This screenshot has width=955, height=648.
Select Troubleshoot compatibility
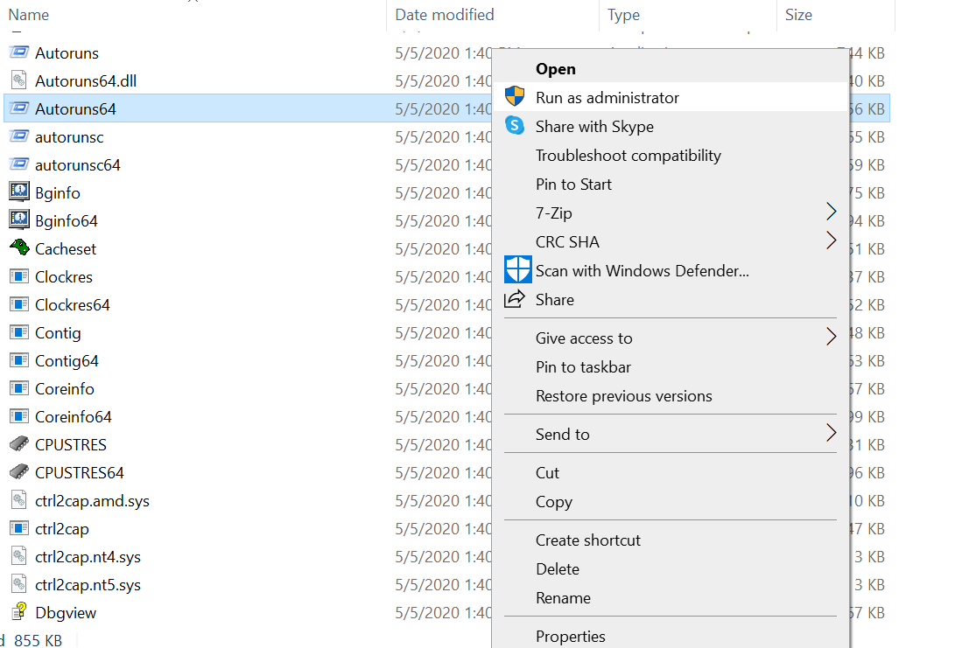tap(628, 155)
